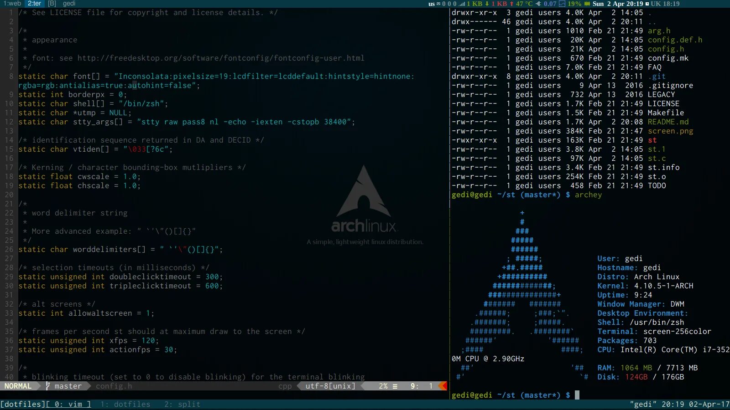
Task: Click the small clock icon before UK 18:19
Action: click(x=647, y=4)
